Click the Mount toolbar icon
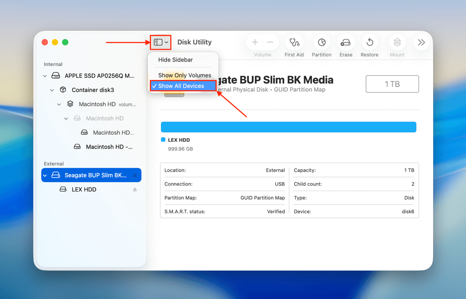The height and width of the screenshot is (299, 466). tap(397, 42)
